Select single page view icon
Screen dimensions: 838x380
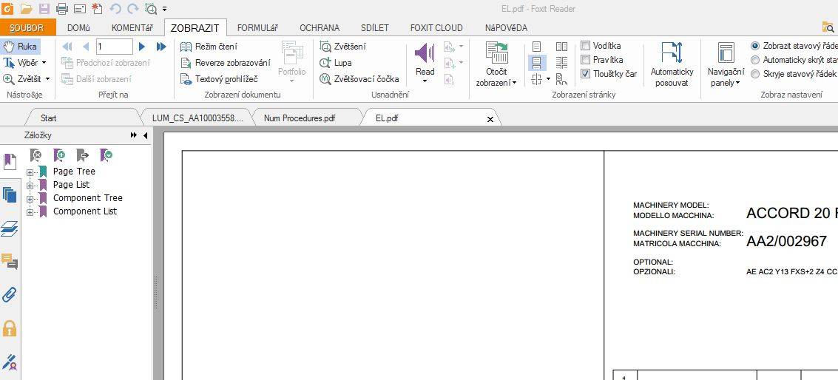tap(537, 47)
